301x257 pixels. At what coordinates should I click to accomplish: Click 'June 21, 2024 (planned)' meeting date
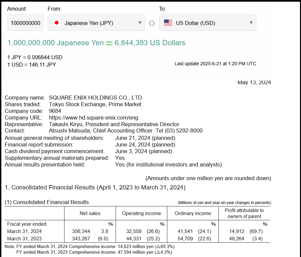(x=145, y=138)
